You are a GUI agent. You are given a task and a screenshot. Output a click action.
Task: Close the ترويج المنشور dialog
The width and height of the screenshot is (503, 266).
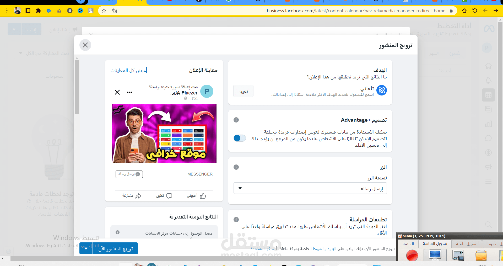[85, 45]
